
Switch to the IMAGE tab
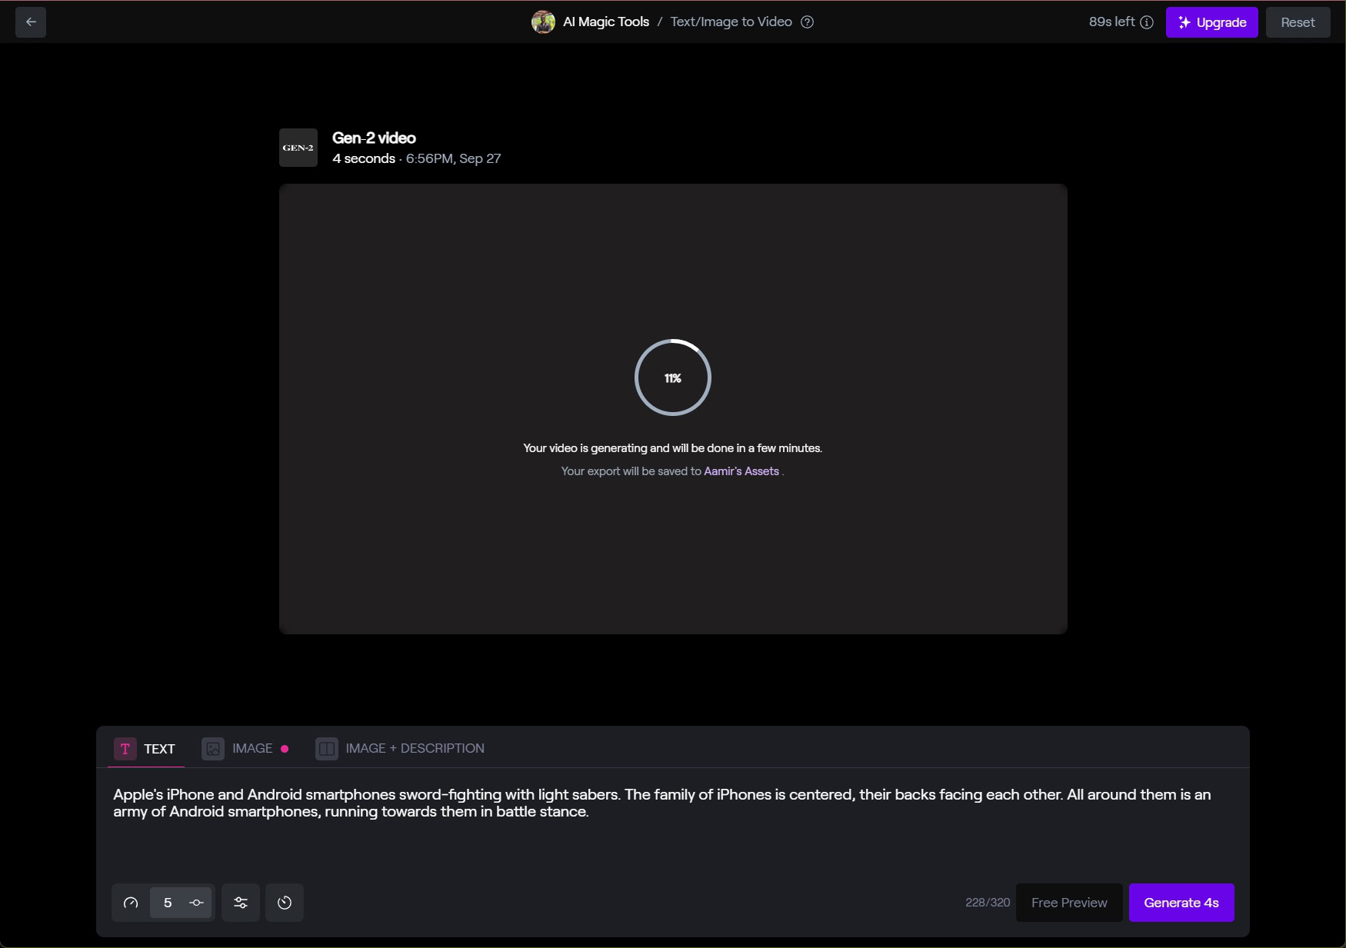coord(245,749)
